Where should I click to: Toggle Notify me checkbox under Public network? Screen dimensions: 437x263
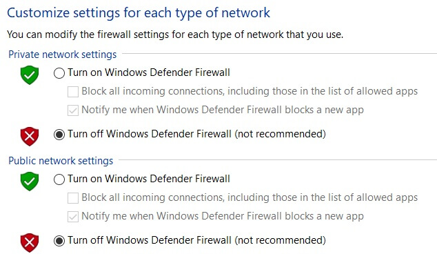click(x=73, y=217)
